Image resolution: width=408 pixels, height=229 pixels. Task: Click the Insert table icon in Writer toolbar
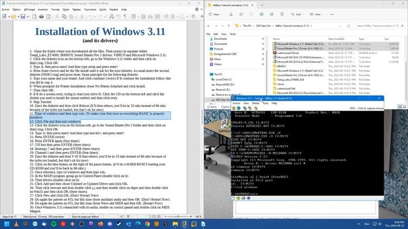[x=133, y=17]
